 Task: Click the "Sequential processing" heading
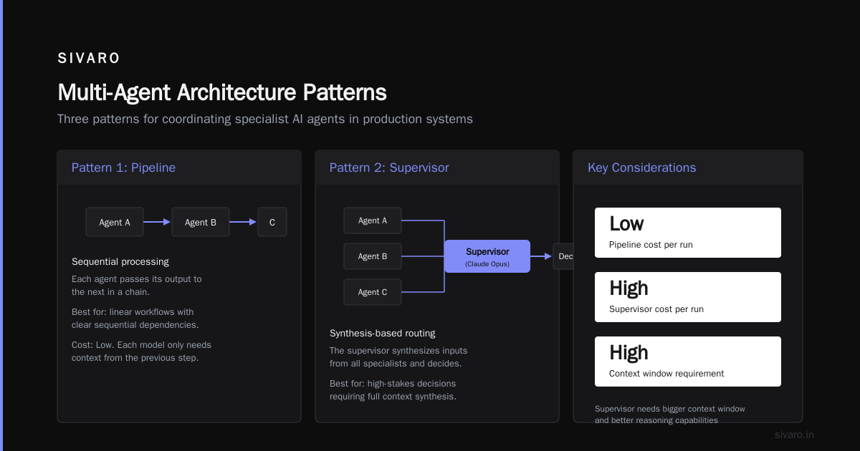tap(120, 261)
